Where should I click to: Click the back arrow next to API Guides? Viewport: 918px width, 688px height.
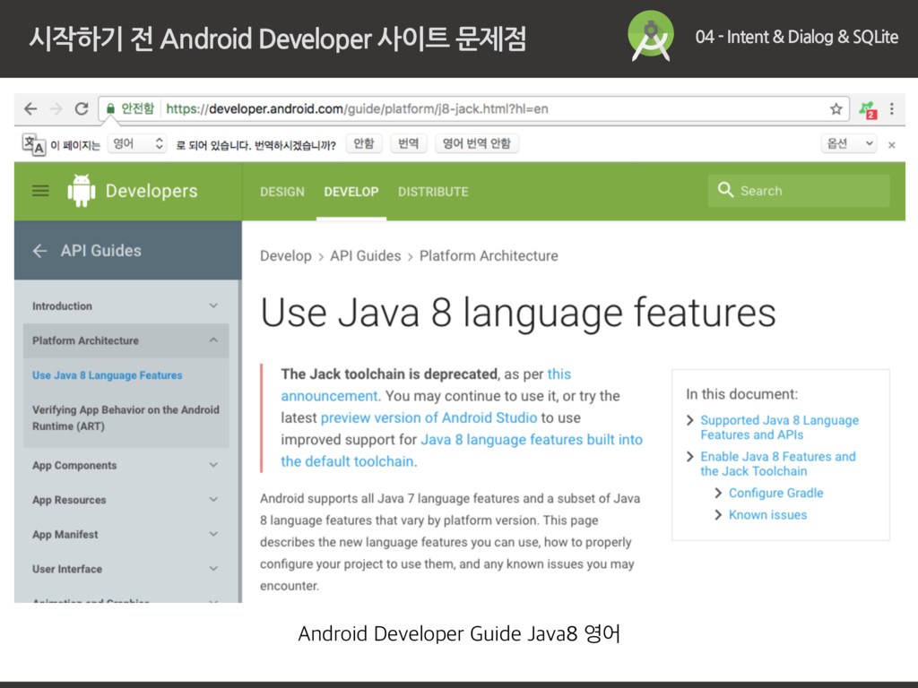39,251
